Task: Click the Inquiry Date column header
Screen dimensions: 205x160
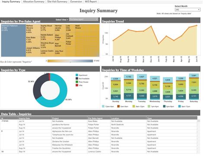Action: [x=35, y=118]
